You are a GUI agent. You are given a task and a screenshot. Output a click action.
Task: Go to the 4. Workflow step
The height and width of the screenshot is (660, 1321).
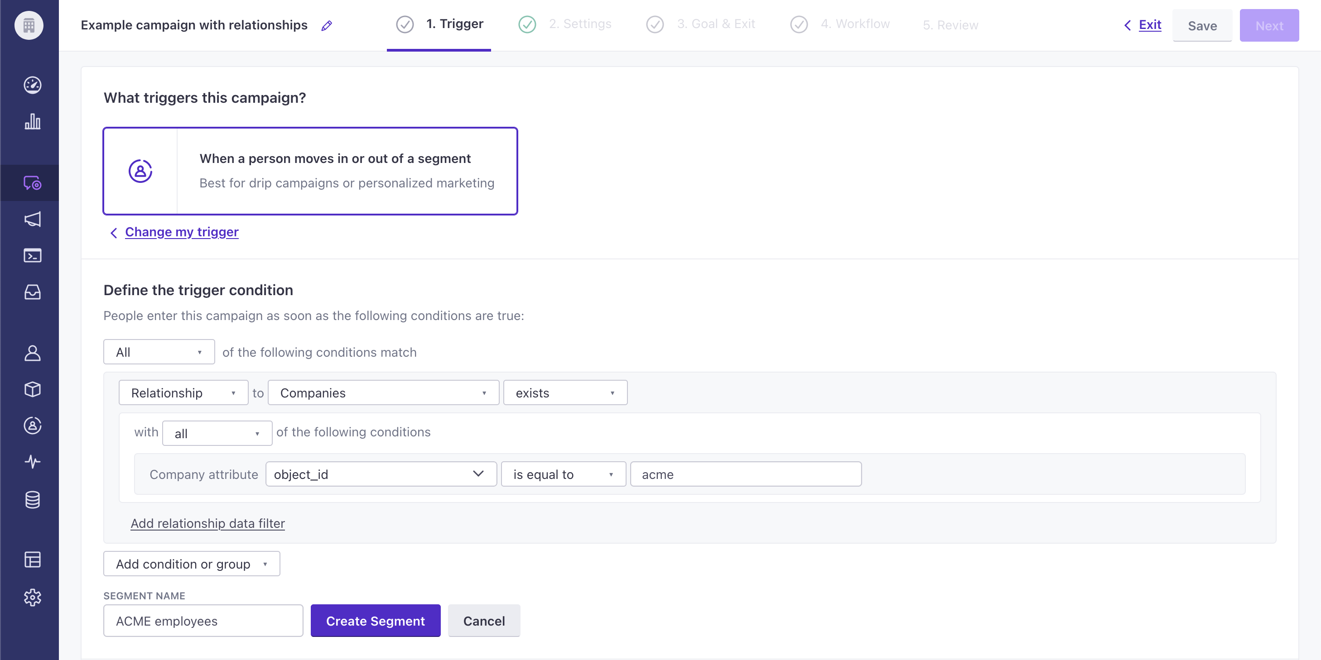tap(855, 24)
